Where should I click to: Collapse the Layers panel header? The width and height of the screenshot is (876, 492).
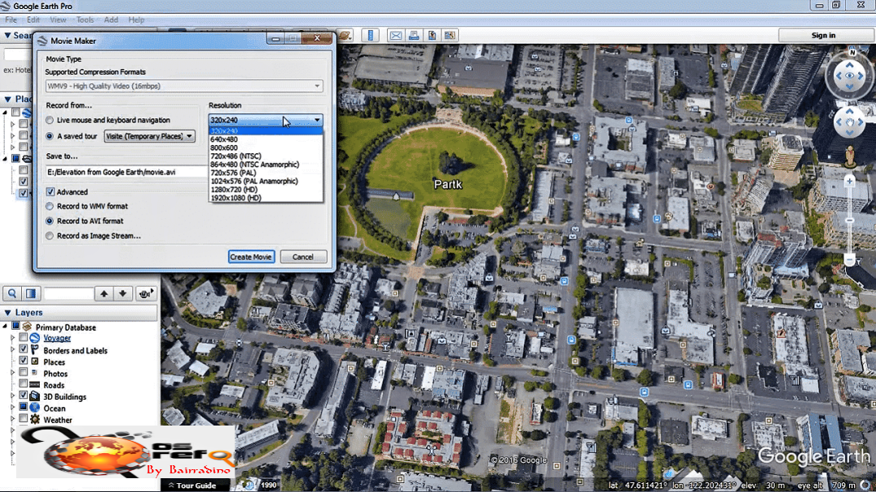click(8, 313)
